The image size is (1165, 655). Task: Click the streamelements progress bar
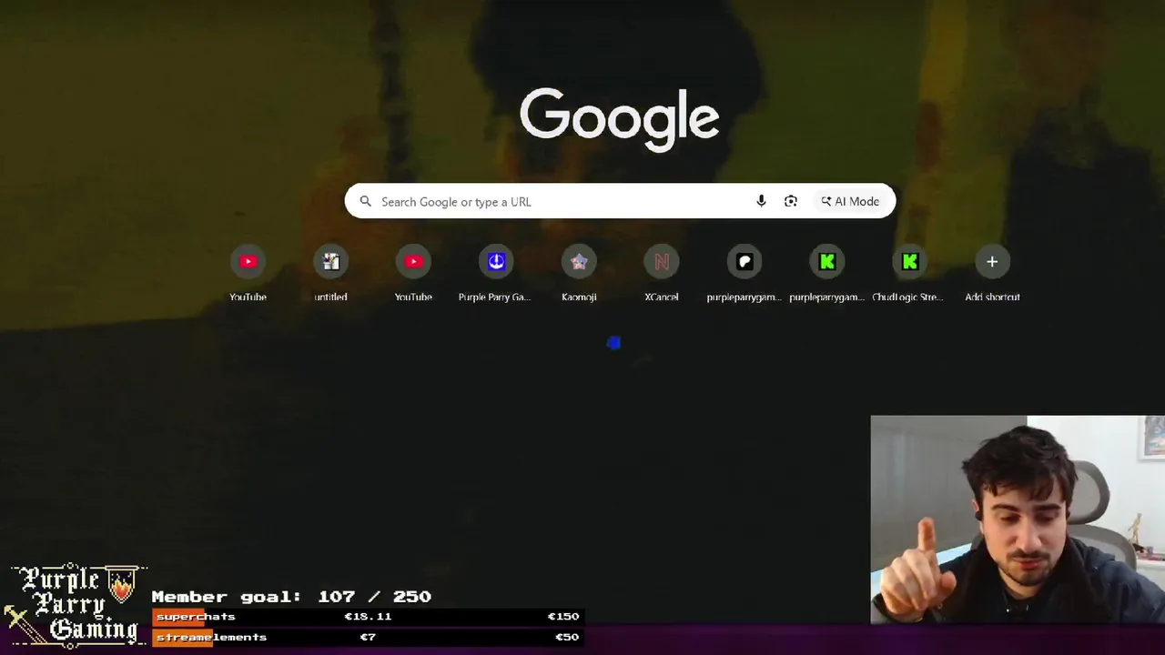(368, 637)
